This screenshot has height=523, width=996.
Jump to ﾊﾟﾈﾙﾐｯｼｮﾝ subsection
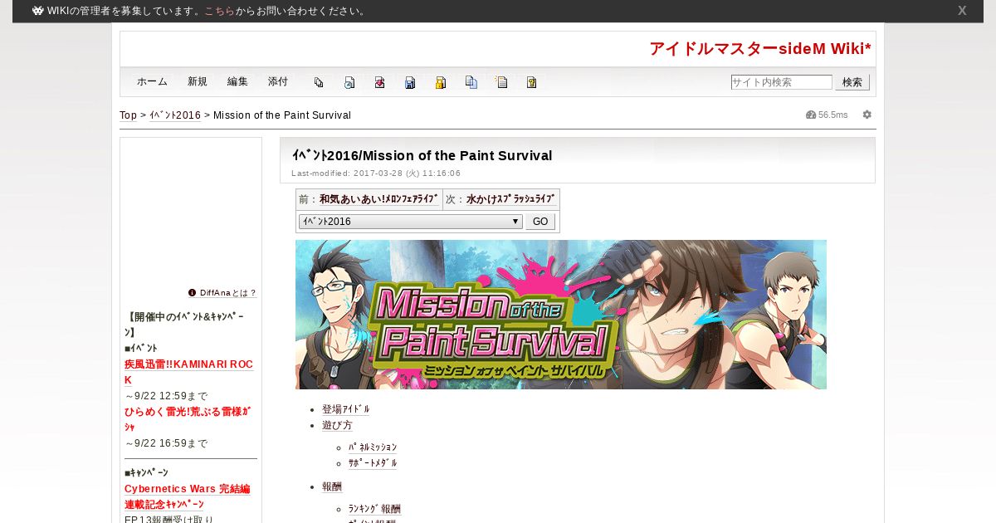point(373,447)
